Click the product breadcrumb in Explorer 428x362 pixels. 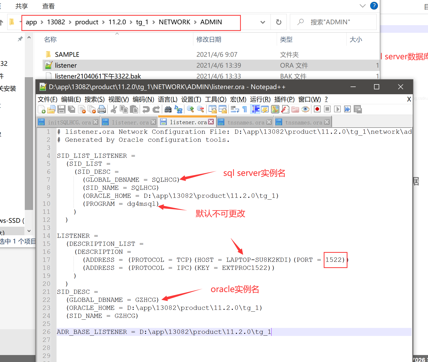(x=86, y=22)
